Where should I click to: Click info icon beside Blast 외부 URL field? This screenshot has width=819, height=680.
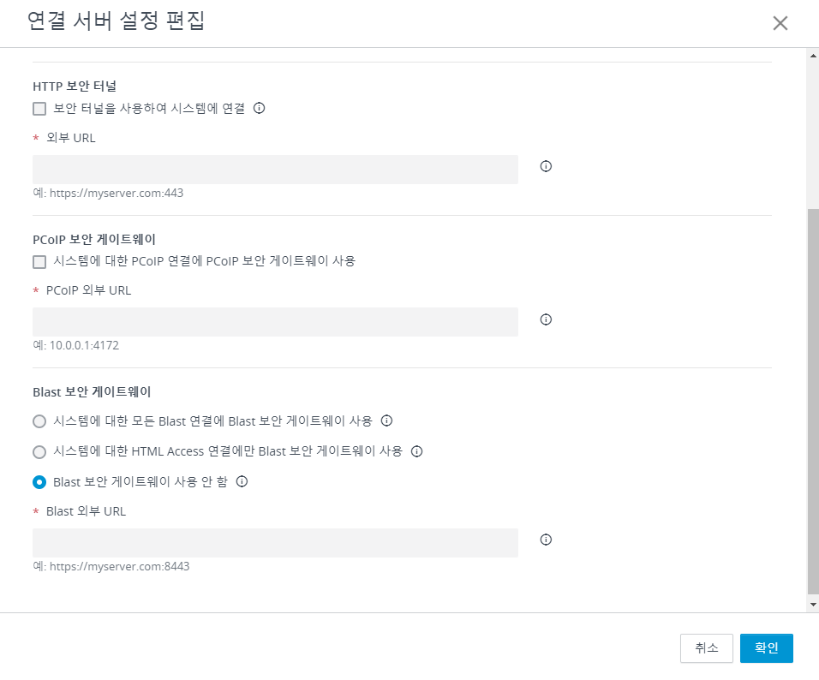click(546, 540)
